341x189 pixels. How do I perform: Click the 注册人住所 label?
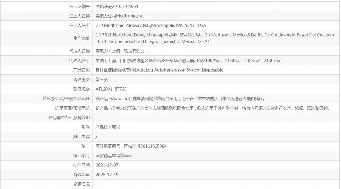click(x=79, y=26)
